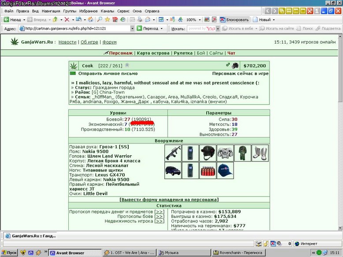Click the magnifier search icon in toolbar
The image size is (343, 257).
[x=100, y=20]
